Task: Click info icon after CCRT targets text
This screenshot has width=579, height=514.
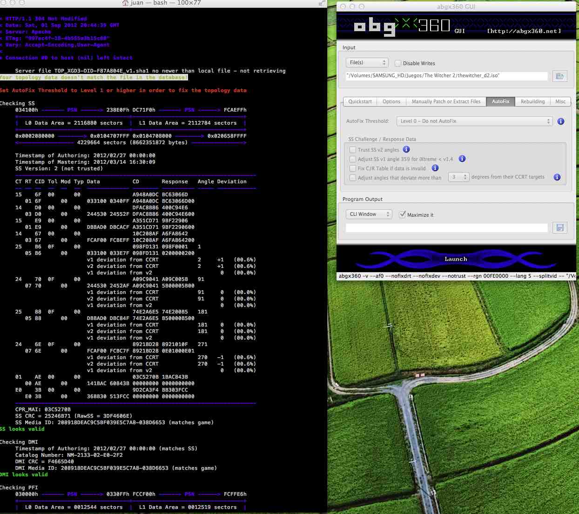Action: [557, 177]
